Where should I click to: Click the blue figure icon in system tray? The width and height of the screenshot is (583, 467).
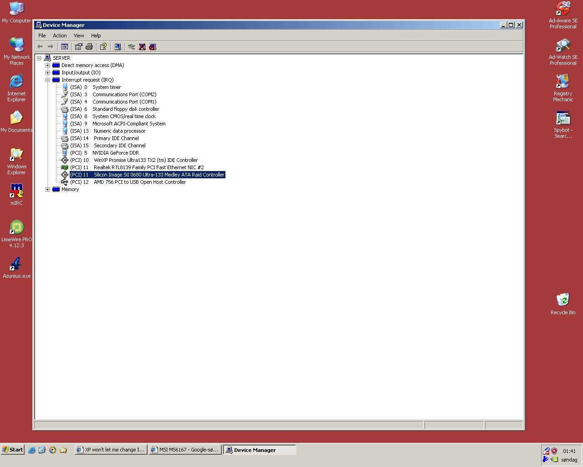[546, 459]
